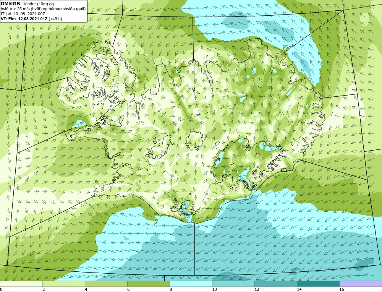This screenshot has height=292, width=382.
Task: Click the purple legend swatch above 16 m/s
Action: pos(361,284)
